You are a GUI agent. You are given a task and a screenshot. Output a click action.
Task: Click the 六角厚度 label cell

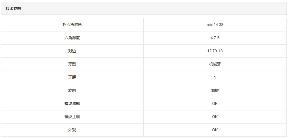click(72, 38)
